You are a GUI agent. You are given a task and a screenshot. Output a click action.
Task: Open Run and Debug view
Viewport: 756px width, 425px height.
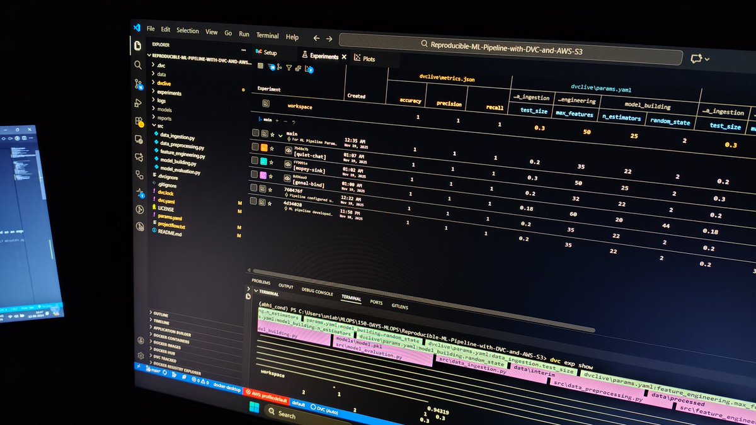[x=138, y=102]
